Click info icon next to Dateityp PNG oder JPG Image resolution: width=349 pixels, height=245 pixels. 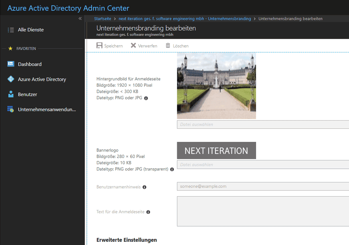click(146, 98)
